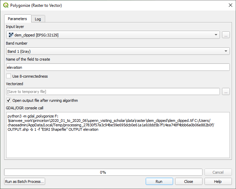Switch to the Log tab
236x189 pixels.
coord(38,19)
